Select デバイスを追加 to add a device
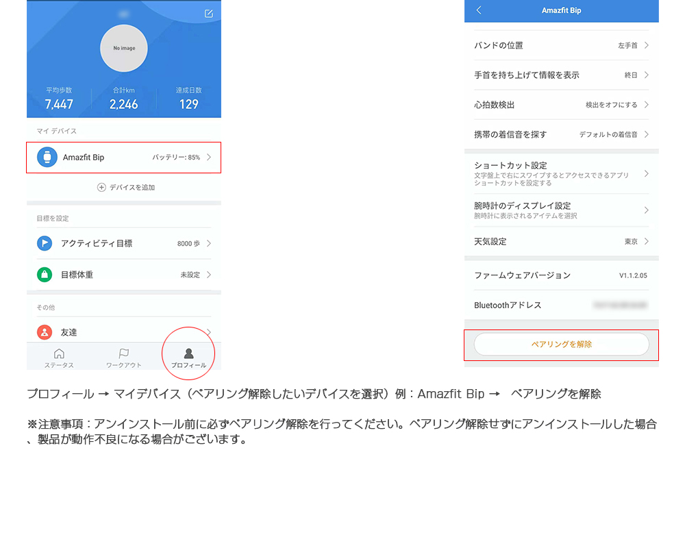The image size is (685, 548). (132, 188)
